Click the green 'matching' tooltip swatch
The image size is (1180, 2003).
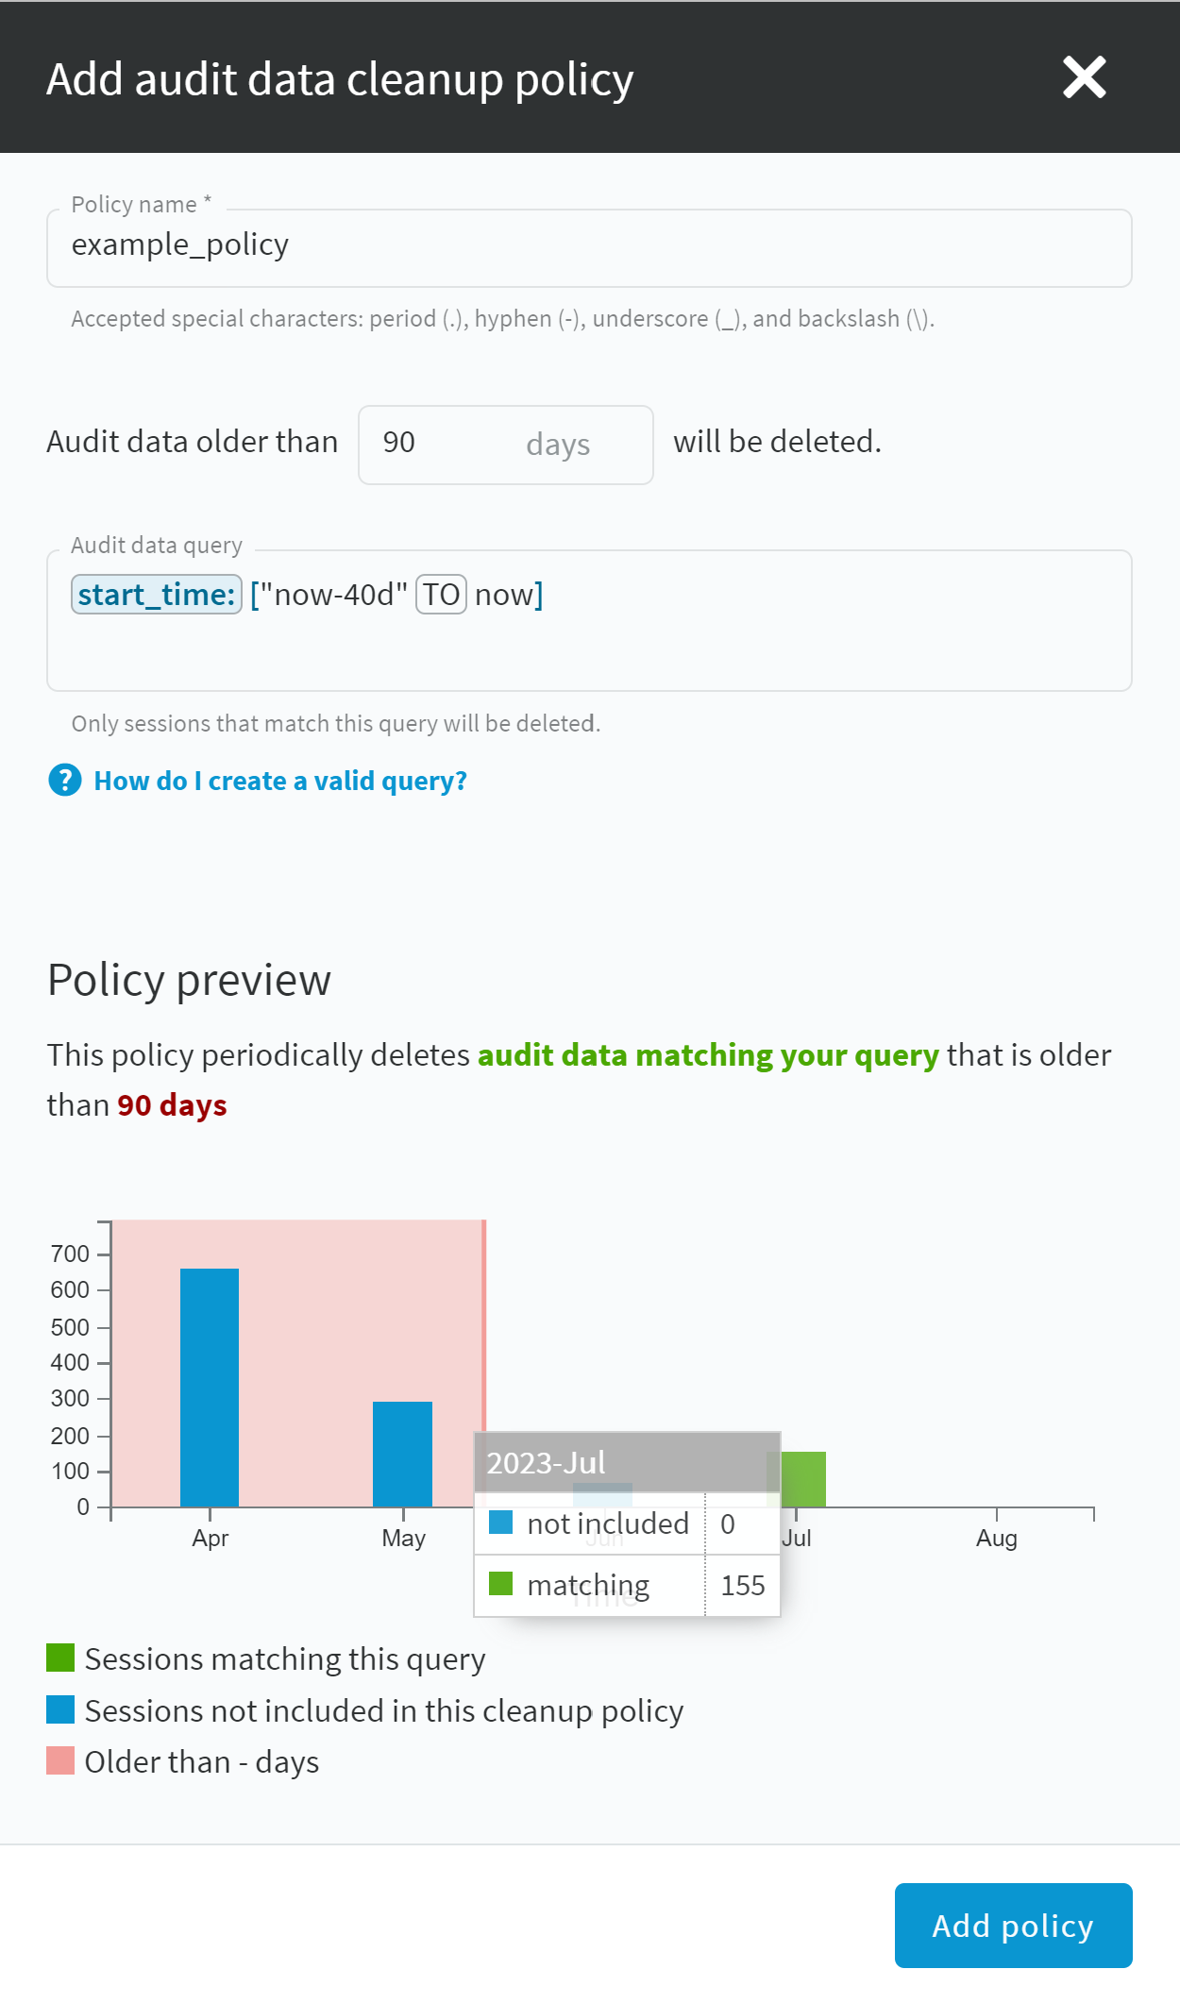click(x=500, y=1583)
